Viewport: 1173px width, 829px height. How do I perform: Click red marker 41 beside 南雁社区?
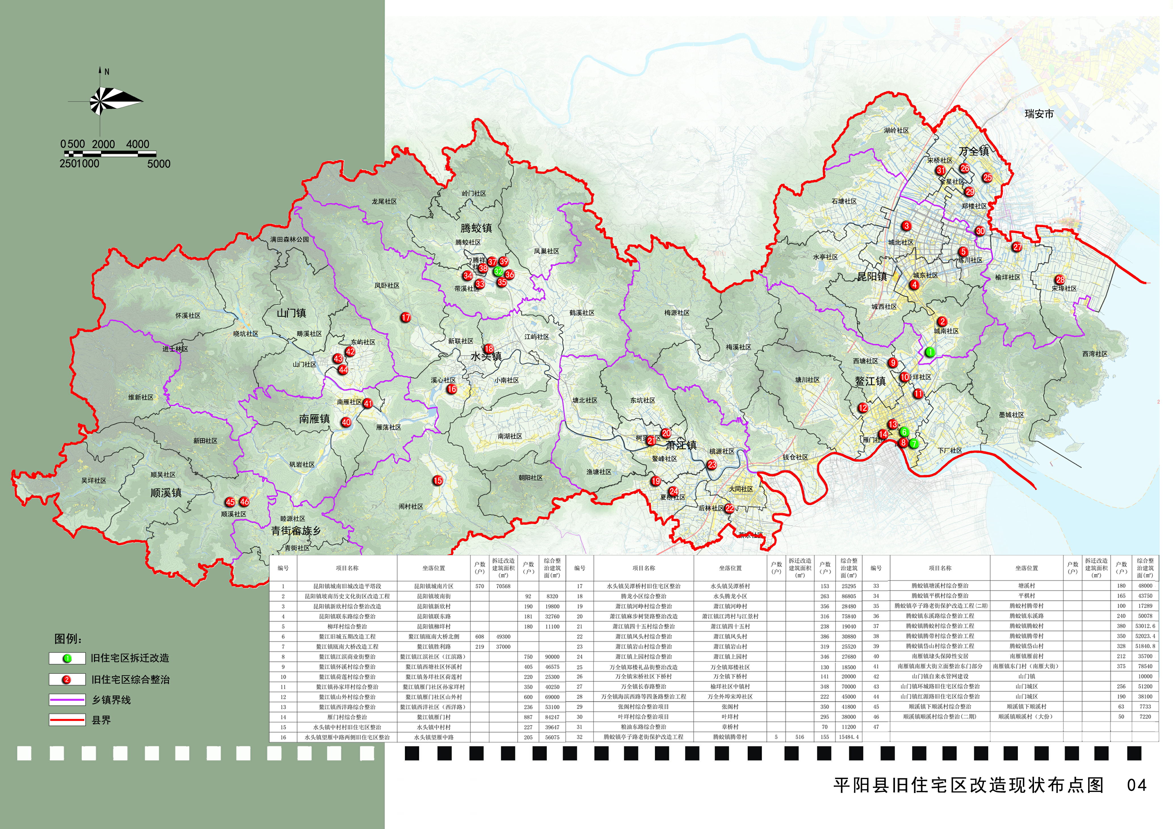click(368, 404)
